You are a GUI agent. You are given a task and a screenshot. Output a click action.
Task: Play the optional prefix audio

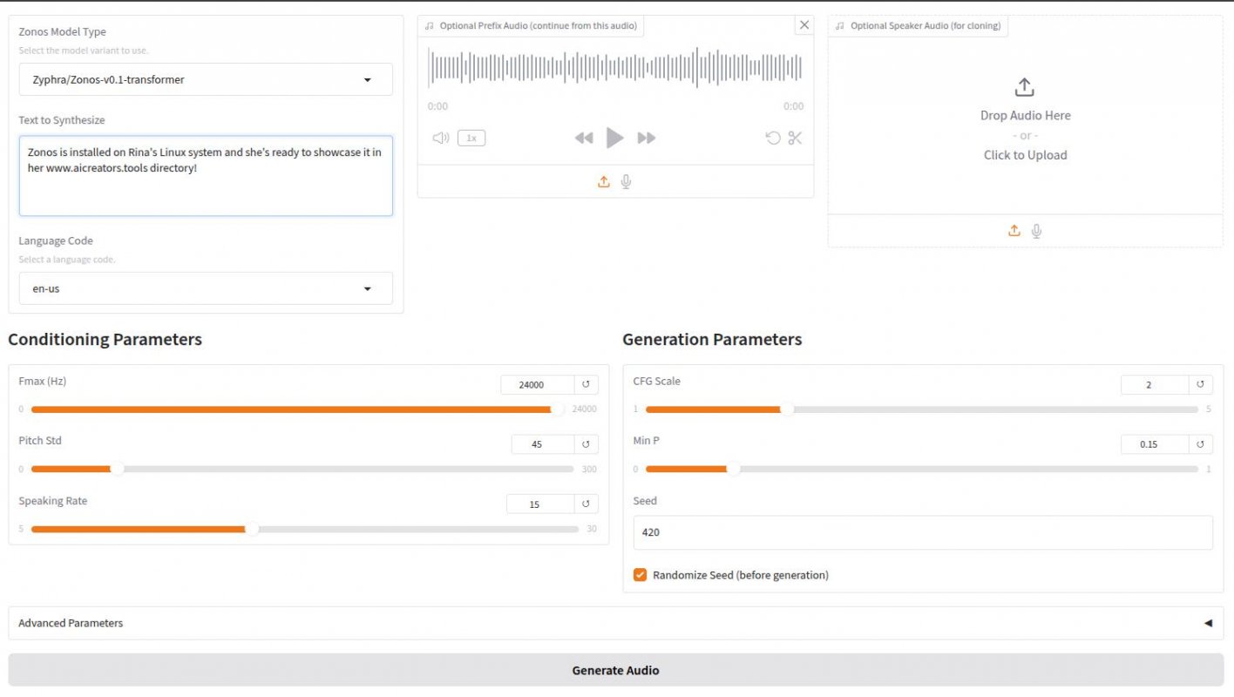pos(614,137)
